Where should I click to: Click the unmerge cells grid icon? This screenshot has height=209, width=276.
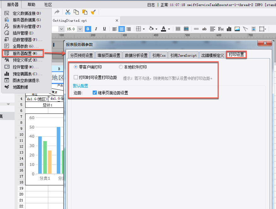click(x=186, y=29)
